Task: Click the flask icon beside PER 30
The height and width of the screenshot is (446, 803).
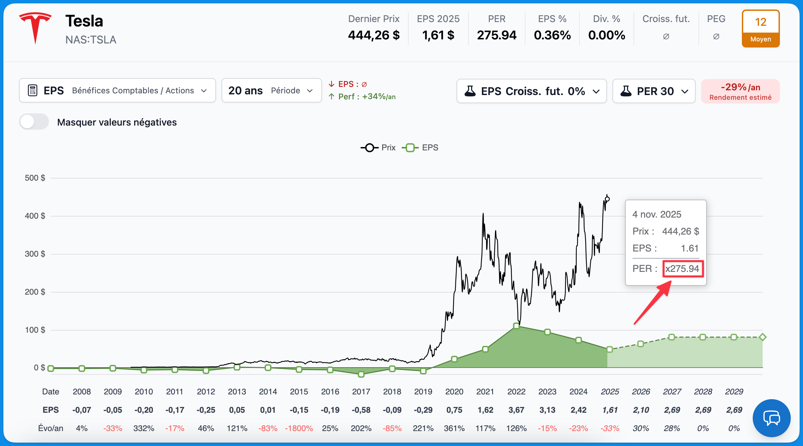Action: pos(626,91)
